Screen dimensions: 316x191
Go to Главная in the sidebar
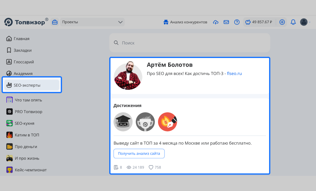click(x=21, y=39)
